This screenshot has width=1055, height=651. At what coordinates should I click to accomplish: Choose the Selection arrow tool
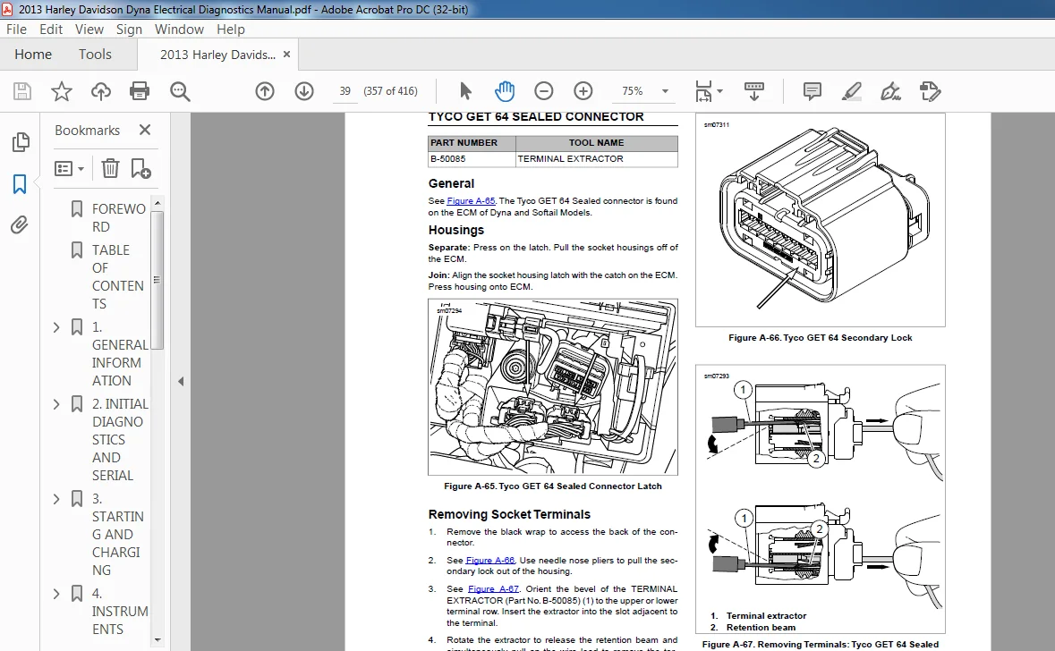[465, 91]
